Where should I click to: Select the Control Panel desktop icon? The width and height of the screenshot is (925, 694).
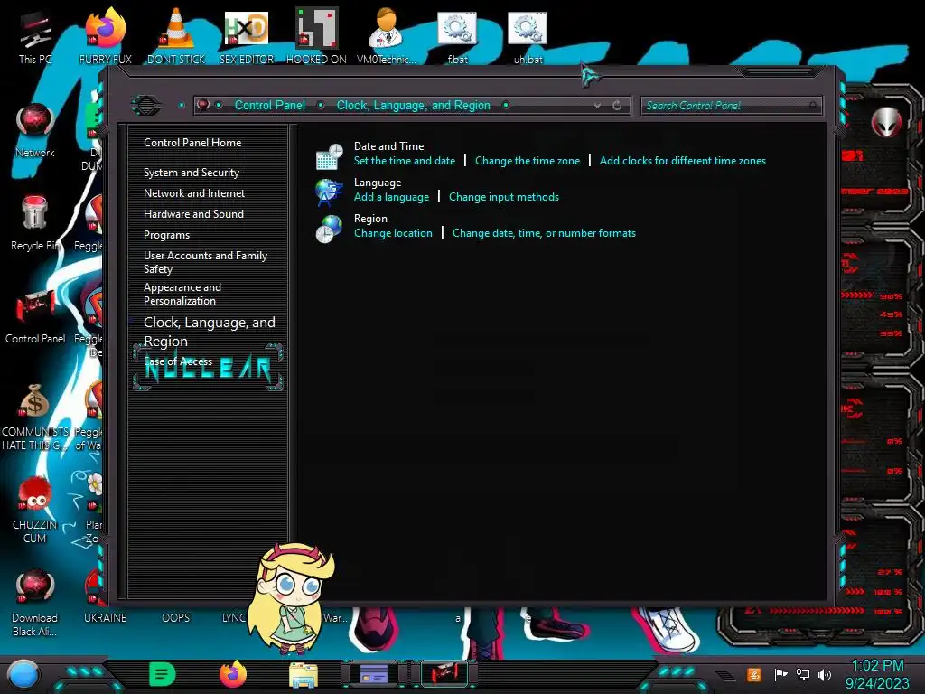pyautogui.click(x=35, y=317)
